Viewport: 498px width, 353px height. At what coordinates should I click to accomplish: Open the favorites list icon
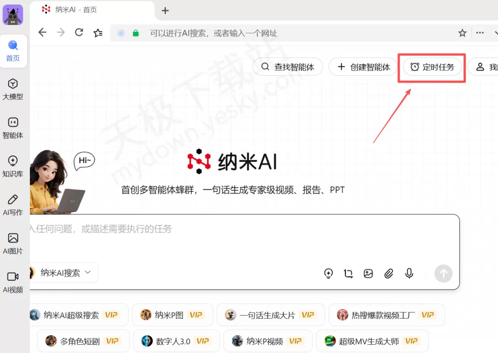pyautogui.click(x=98, y=33)
